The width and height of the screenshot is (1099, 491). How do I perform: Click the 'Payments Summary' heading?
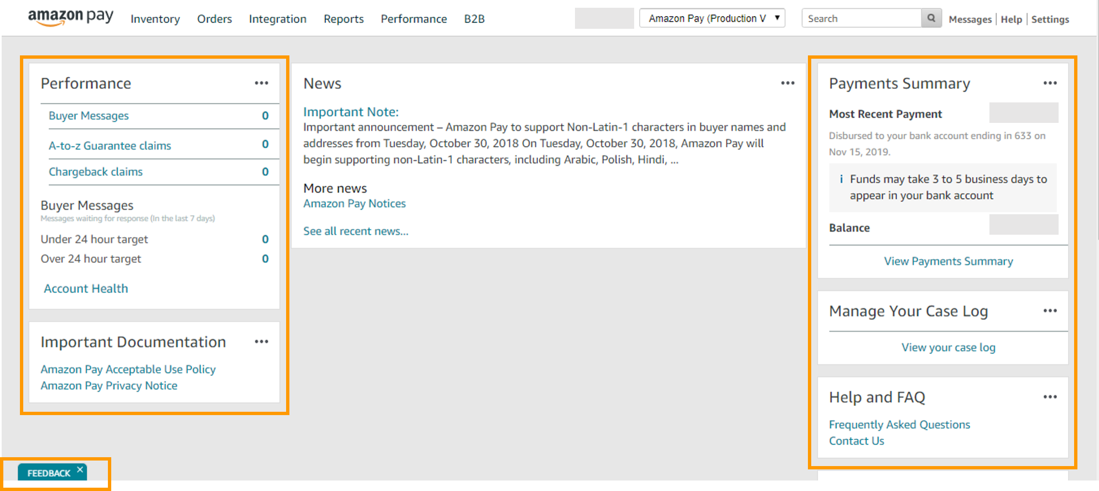click(899, 84)
